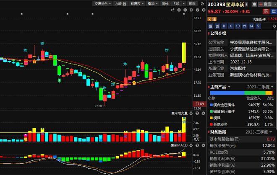
Task: Select the 画线 drawing tool
Action: [165, 3]
